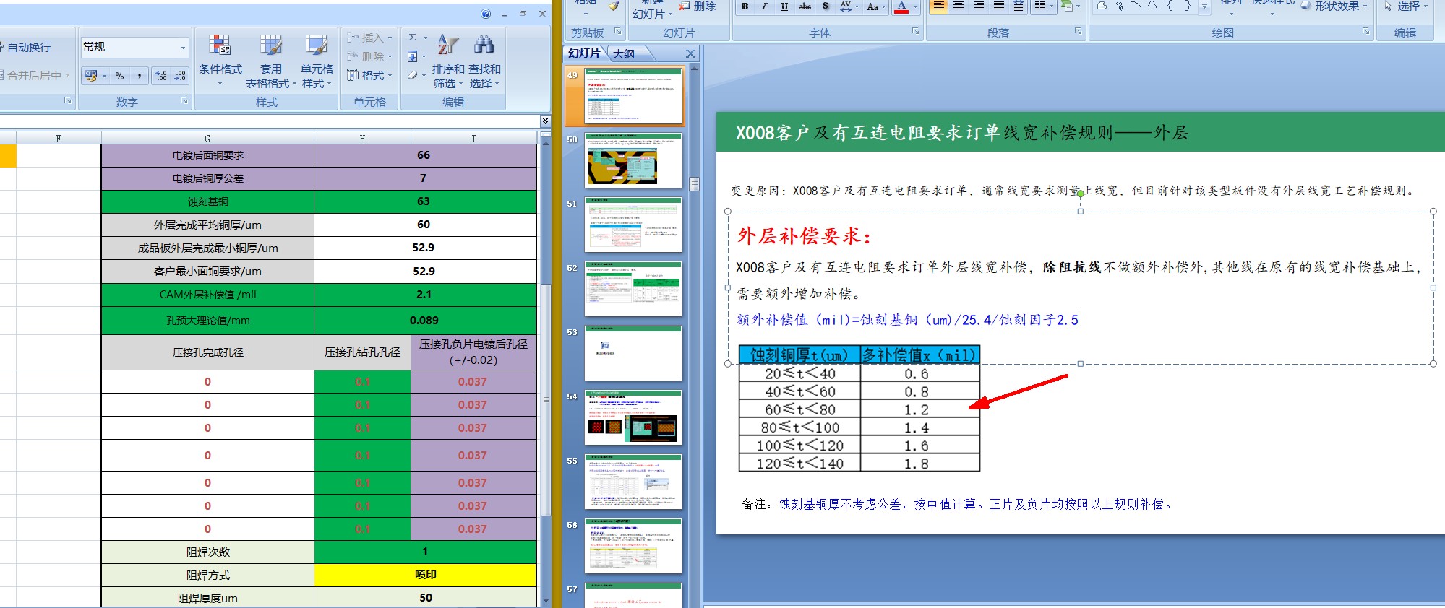Screen dimensions: 1445x608
Task: Open Font dialog launcher in PowerPoint
Action: click(915, 32)
